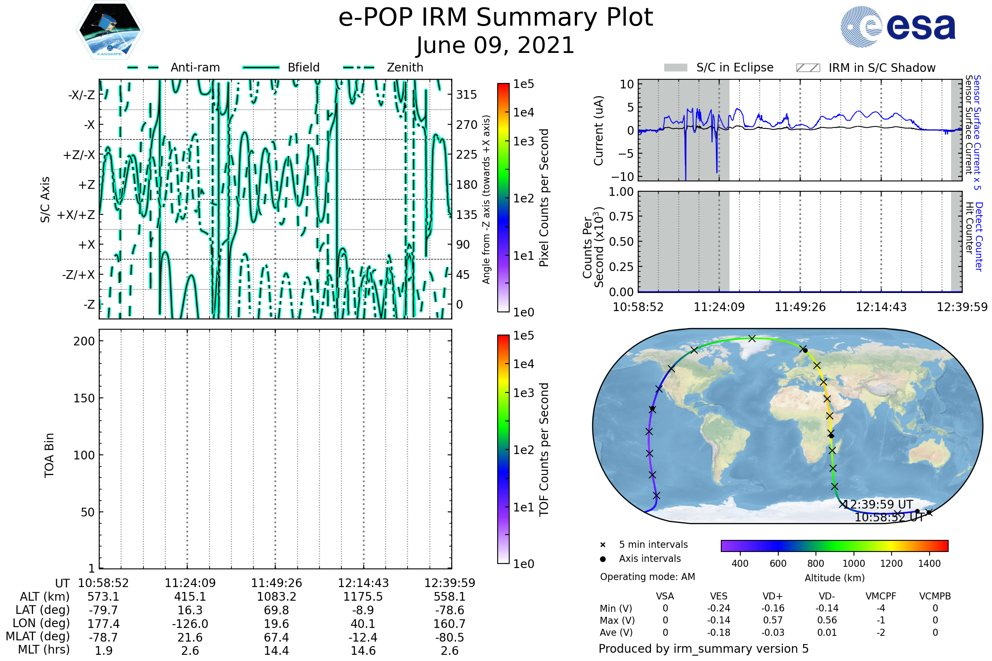Click the IRM in S/C Shadow hatched patch

pos(808,68)
